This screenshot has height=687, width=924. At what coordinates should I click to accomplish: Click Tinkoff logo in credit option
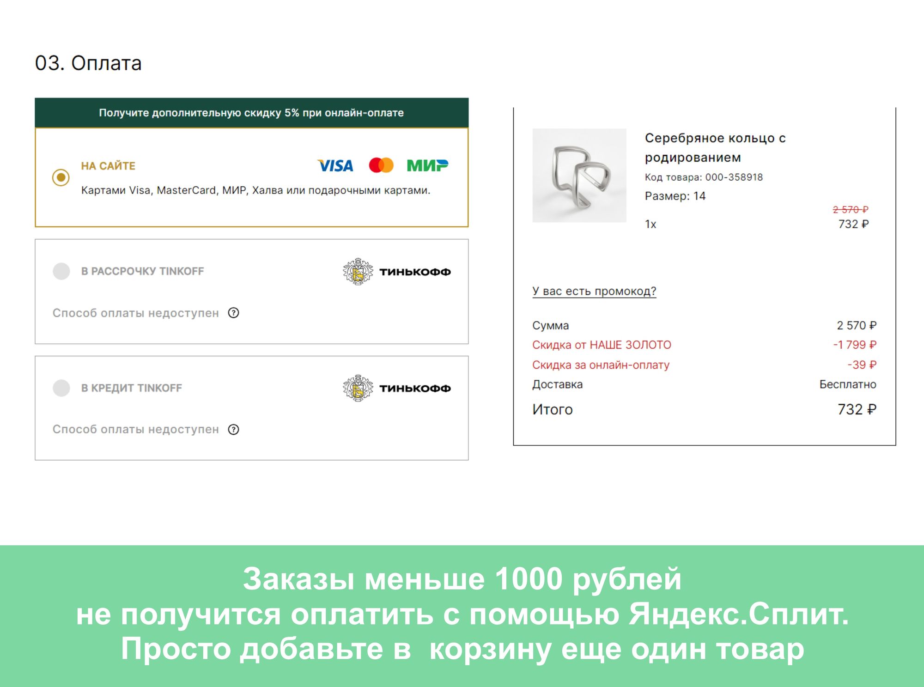[x=396, y=388]
